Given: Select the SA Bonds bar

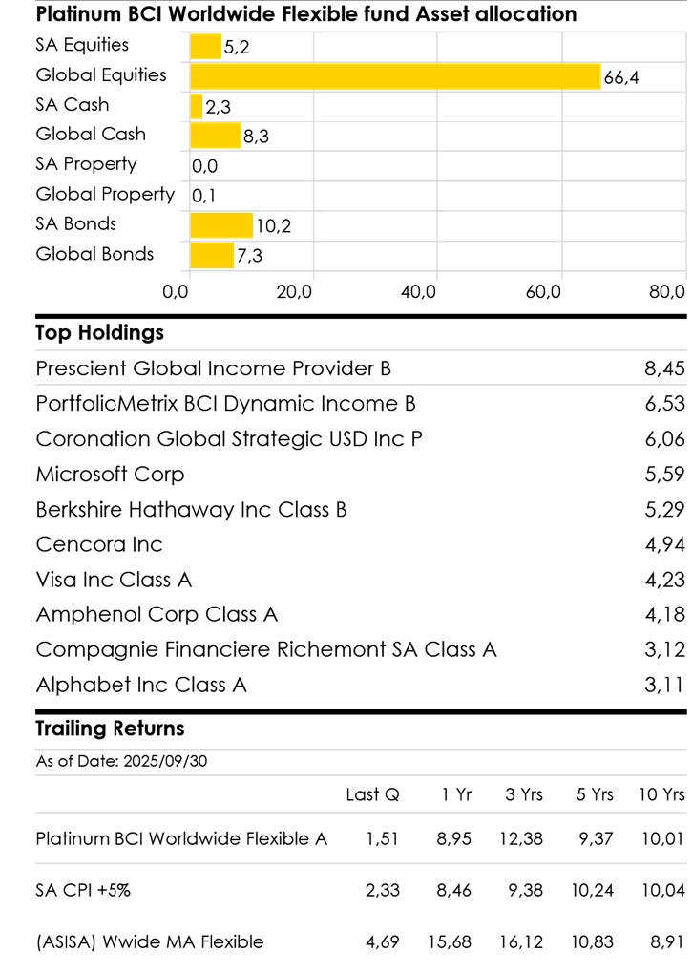Looking at the screenshot, I should point(221,225).
